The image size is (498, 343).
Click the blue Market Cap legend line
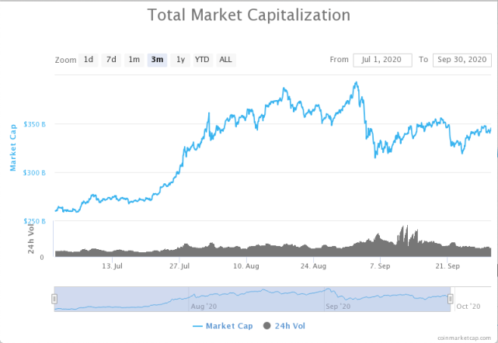(x=197, y=325)
